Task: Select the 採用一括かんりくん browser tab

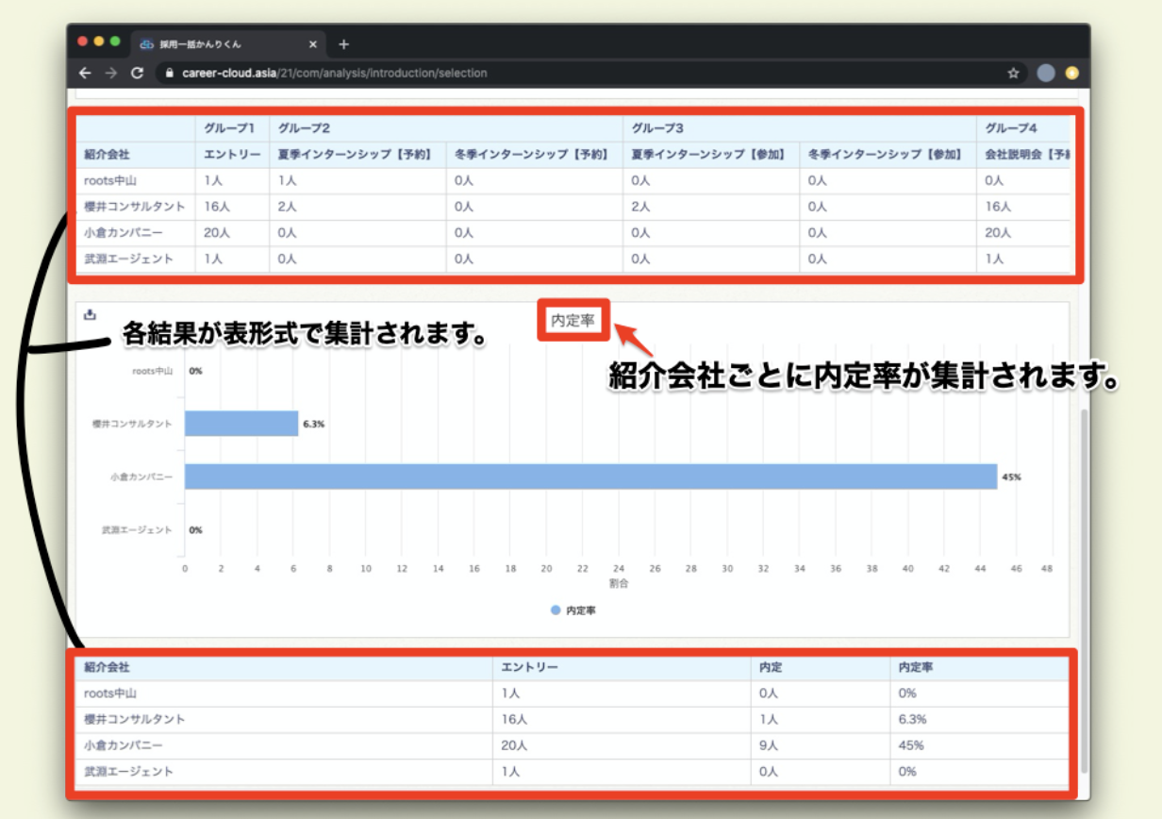Action: click(217, 44)
